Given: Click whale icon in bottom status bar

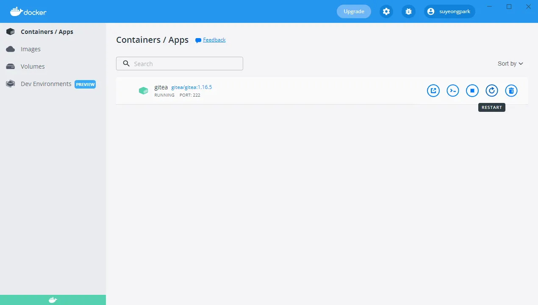Looking at the screenshot, I should pyautogui.click(x=53, y=300).
